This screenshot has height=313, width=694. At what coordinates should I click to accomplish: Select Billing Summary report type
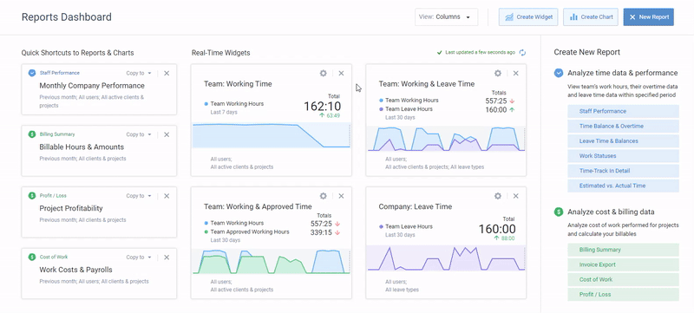point(623,250)
